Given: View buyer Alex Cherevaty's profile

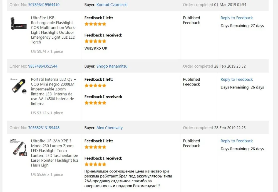Looking at the screenshot, I should [110, 128].
